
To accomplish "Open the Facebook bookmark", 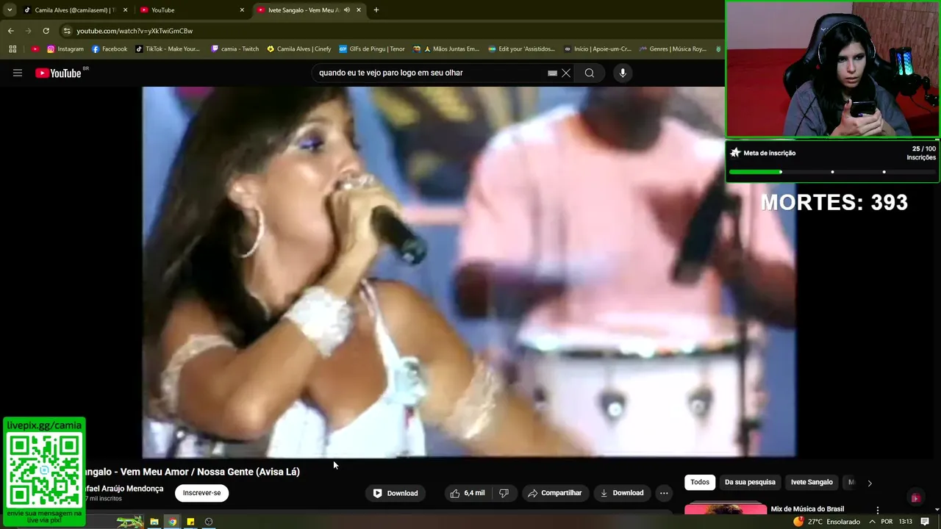I will (110, 49).
